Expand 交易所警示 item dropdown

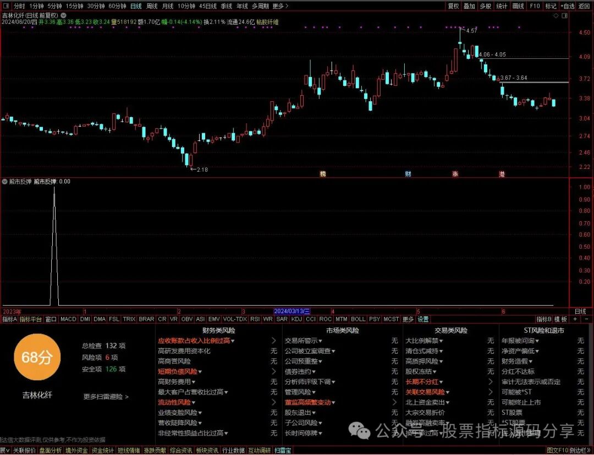(320, 341)
